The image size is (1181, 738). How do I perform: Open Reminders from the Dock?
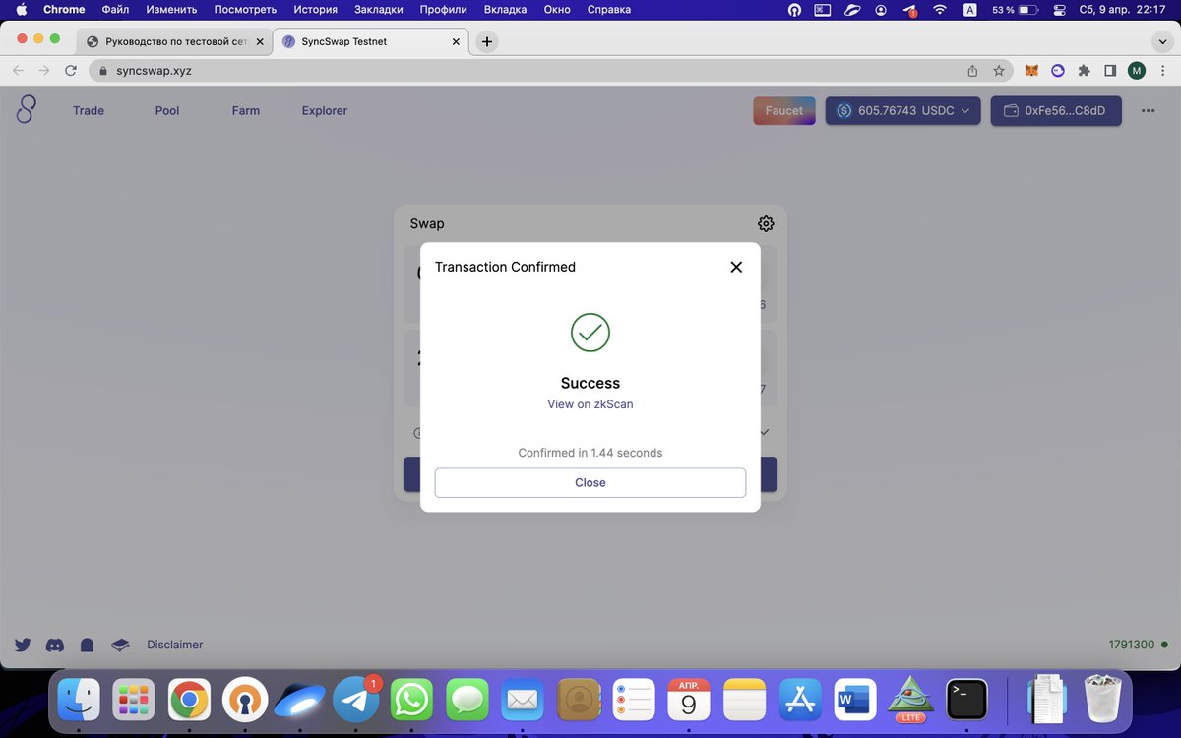pos(633,701)
